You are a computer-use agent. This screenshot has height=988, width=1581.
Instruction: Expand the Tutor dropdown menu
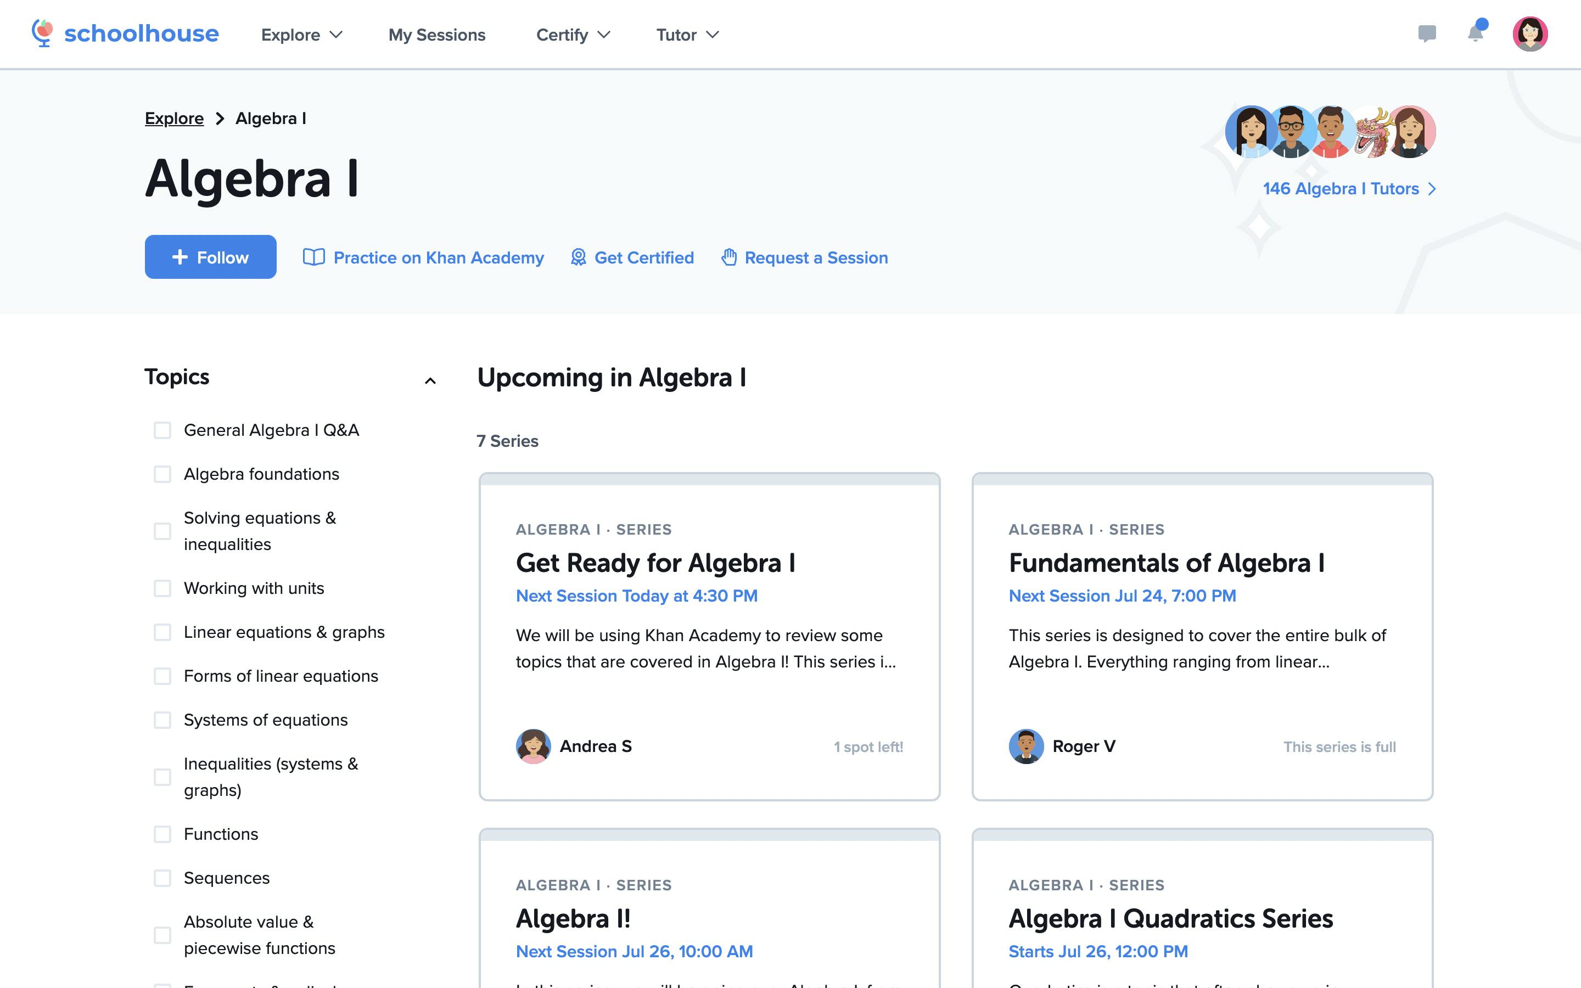point(687,35)
